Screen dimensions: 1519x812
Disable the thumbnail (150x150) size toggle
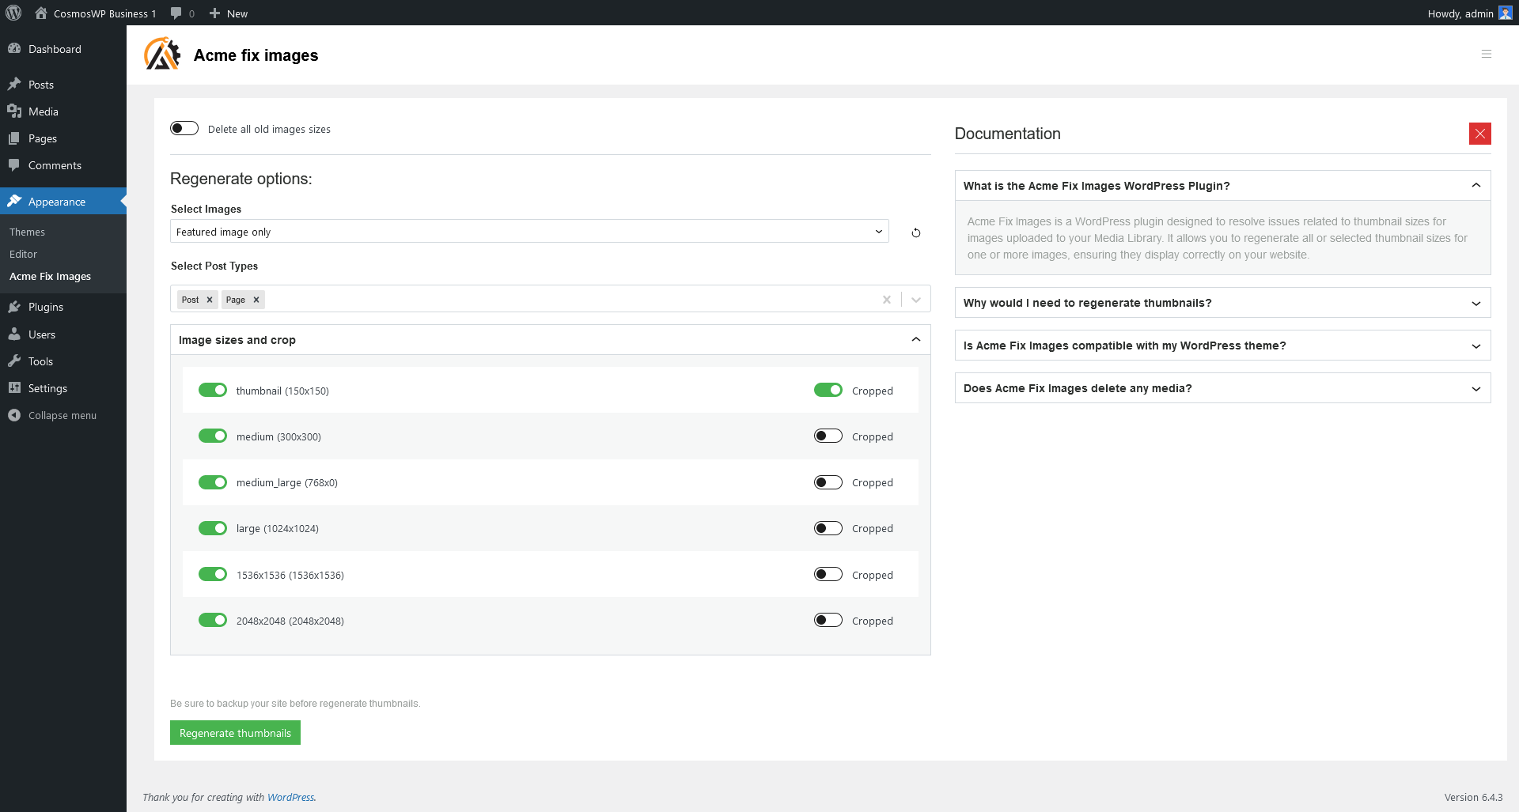tap(213, 390)
